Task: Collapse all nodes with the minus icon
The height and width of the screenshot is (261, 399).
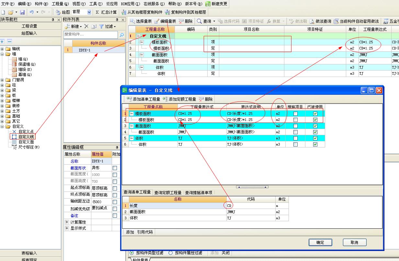Action: tap(9, 41)
